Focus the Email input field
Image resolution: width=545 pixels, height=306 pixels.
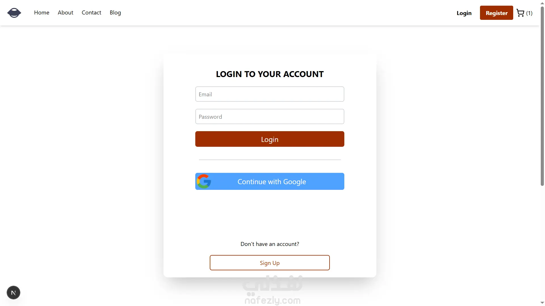270,94
